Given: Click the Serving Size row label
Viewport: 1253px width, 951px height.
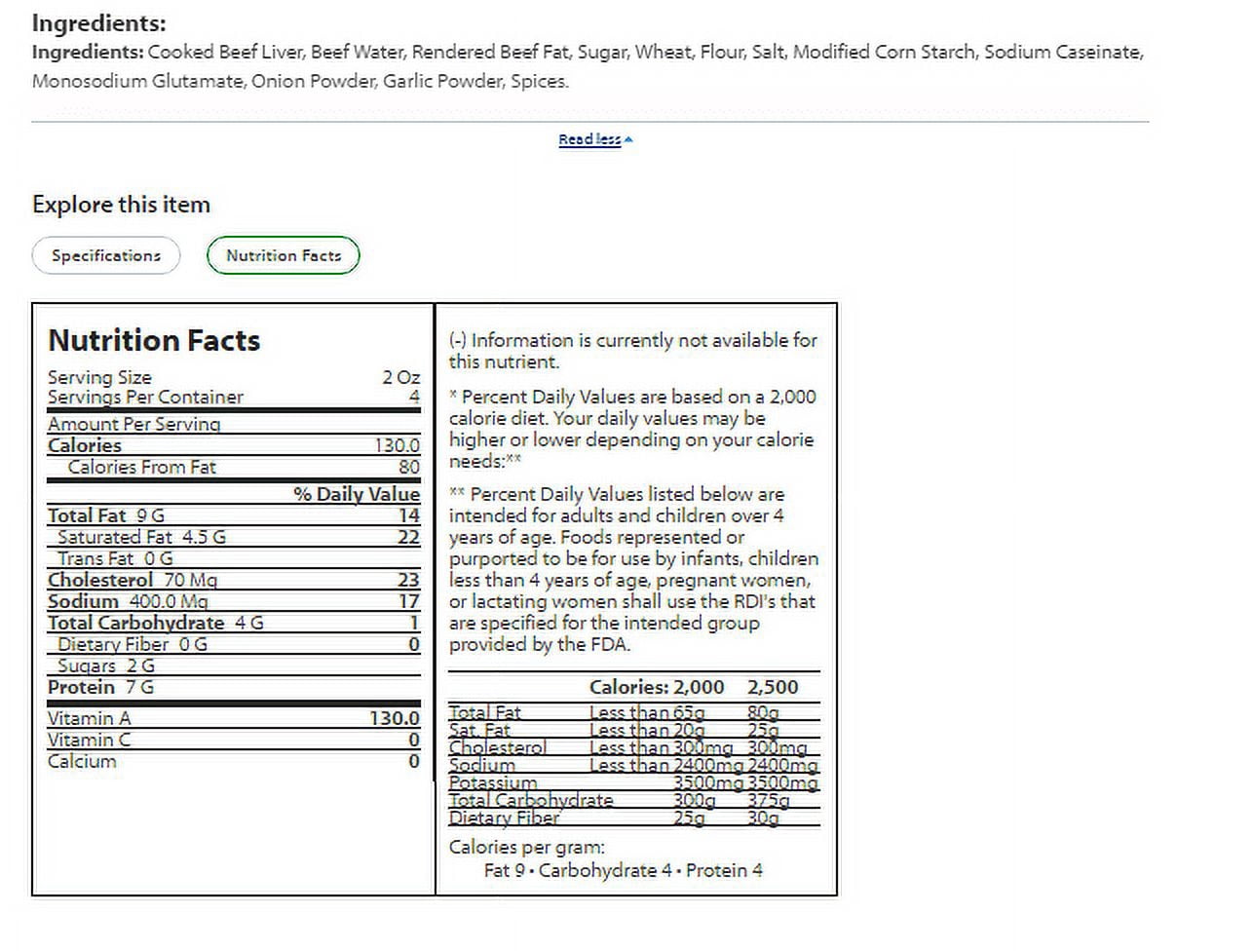Looking at the screenshot, I should (x=99, y=377).
